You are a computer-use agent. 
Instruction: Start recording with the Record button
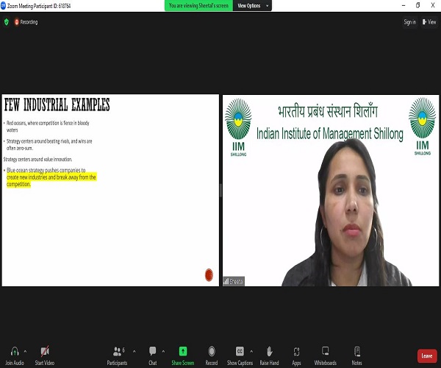click(x=212, y=355)
